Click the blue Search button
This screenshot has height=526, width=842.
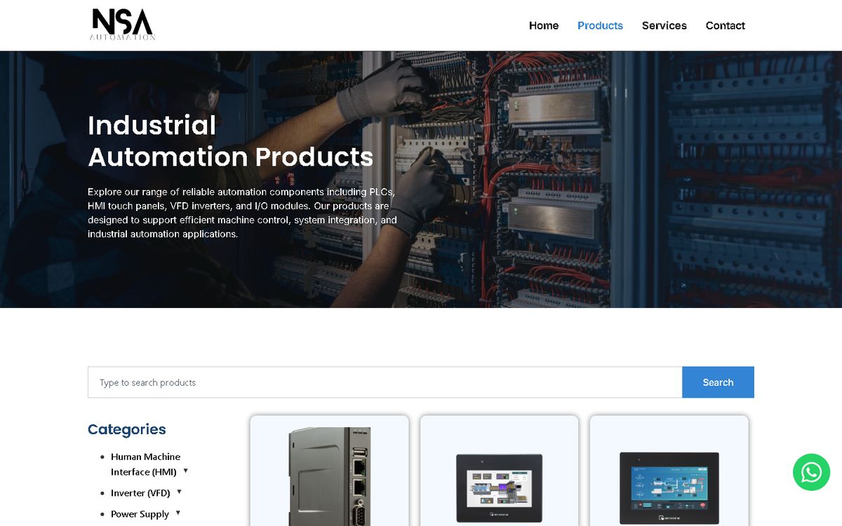pos(718,382)
